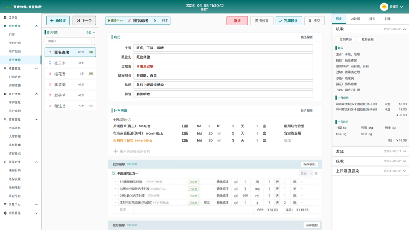Click the small icon right of 普通 dropdown
This screenshot has width=409, height=230.
coord(316,173)
